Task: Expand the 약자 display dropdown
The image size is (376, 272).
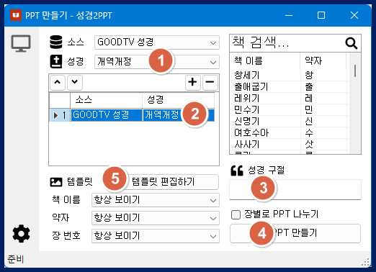Action: click(156, 218)
